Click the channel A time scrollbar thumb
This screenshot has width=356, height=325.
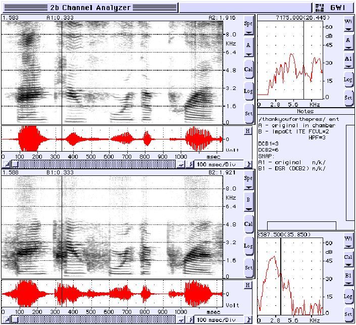pos(15,164)
